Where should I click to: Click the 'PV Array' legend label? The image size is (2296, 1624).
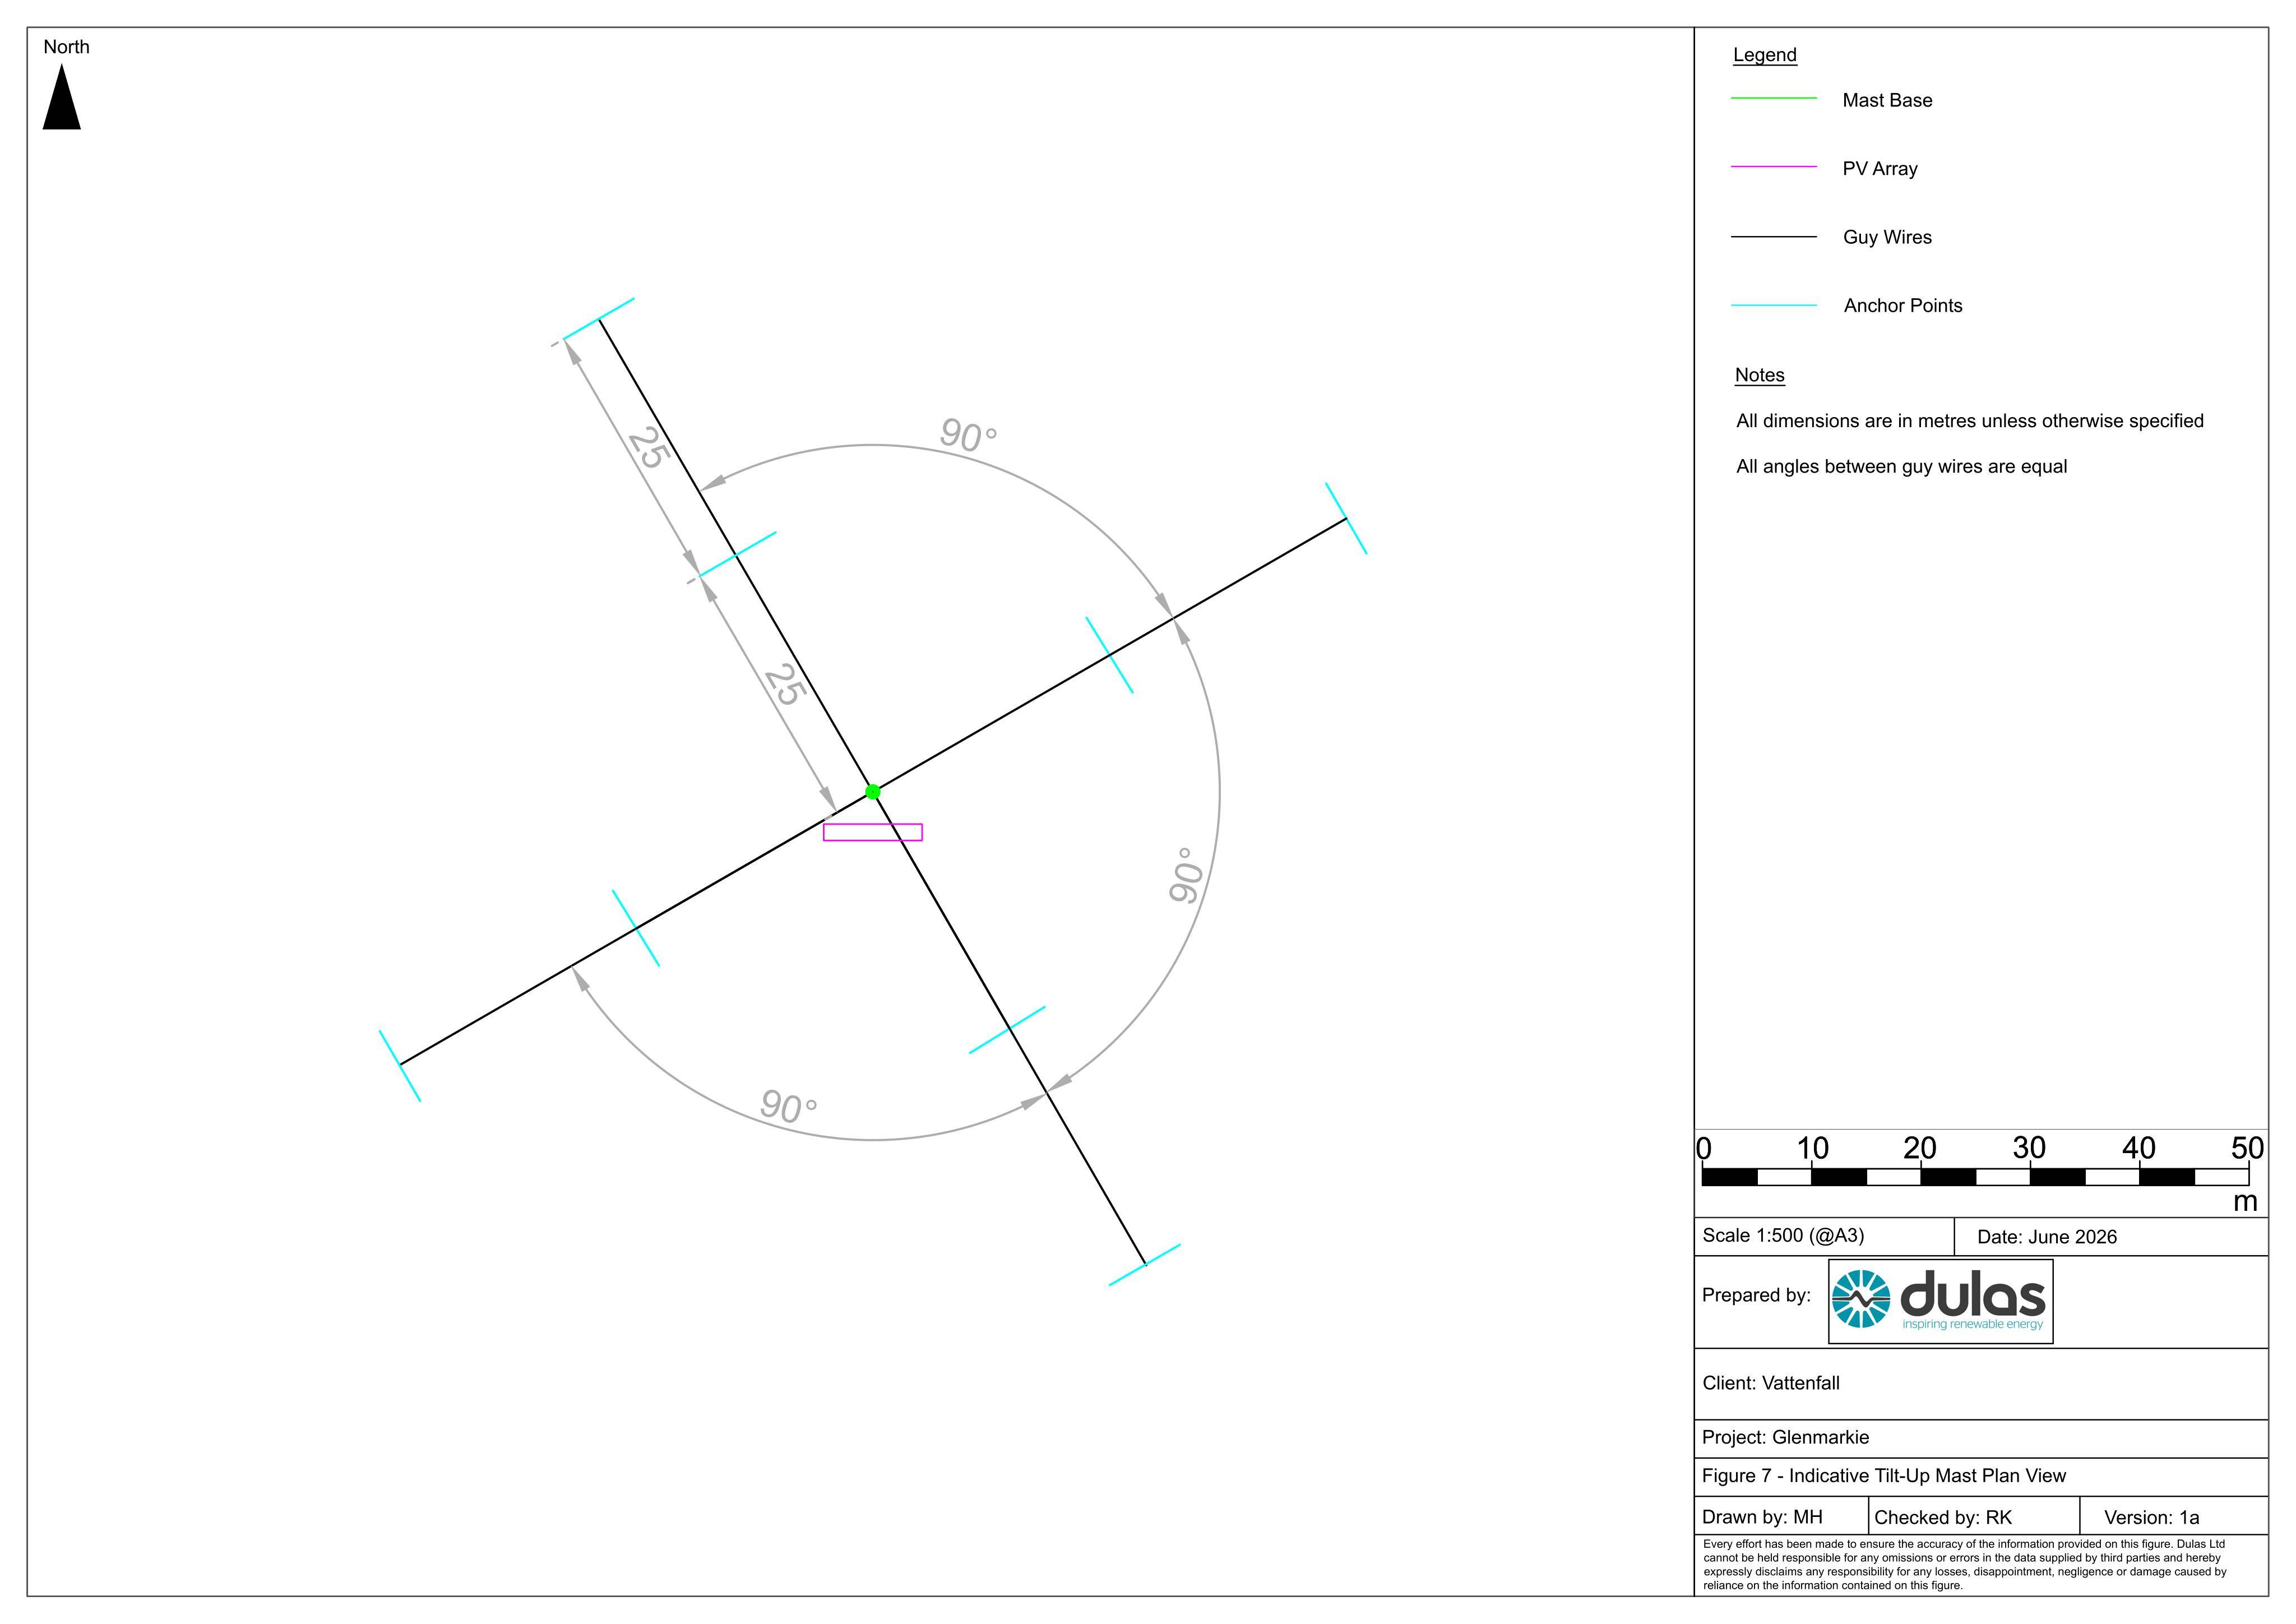(1880, 169)
